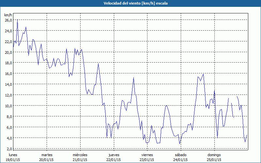Click the "miércoles" day label

point(80,155)
